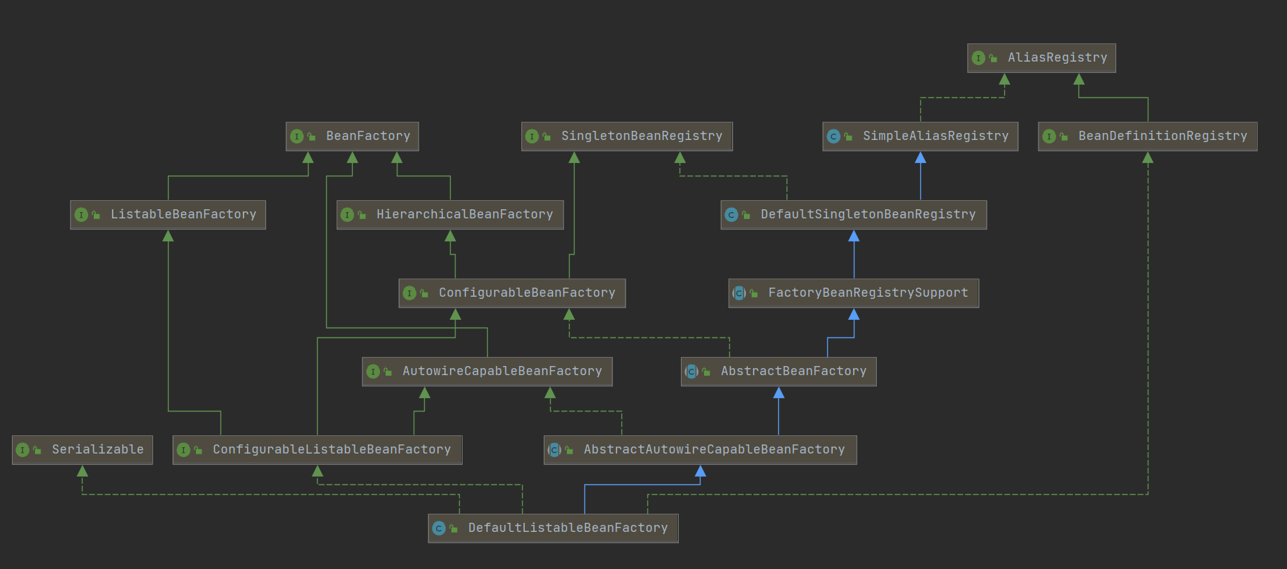This screenshot has width=1287, height=569.
Task: Select the HierarchicalBeanFactory label
Action: point(465,214)
